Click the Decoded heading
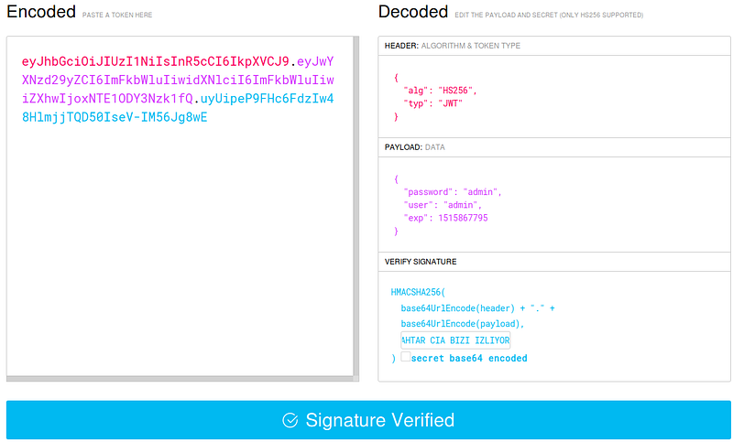This screenshot has width=733, height=442. [413, 12]
